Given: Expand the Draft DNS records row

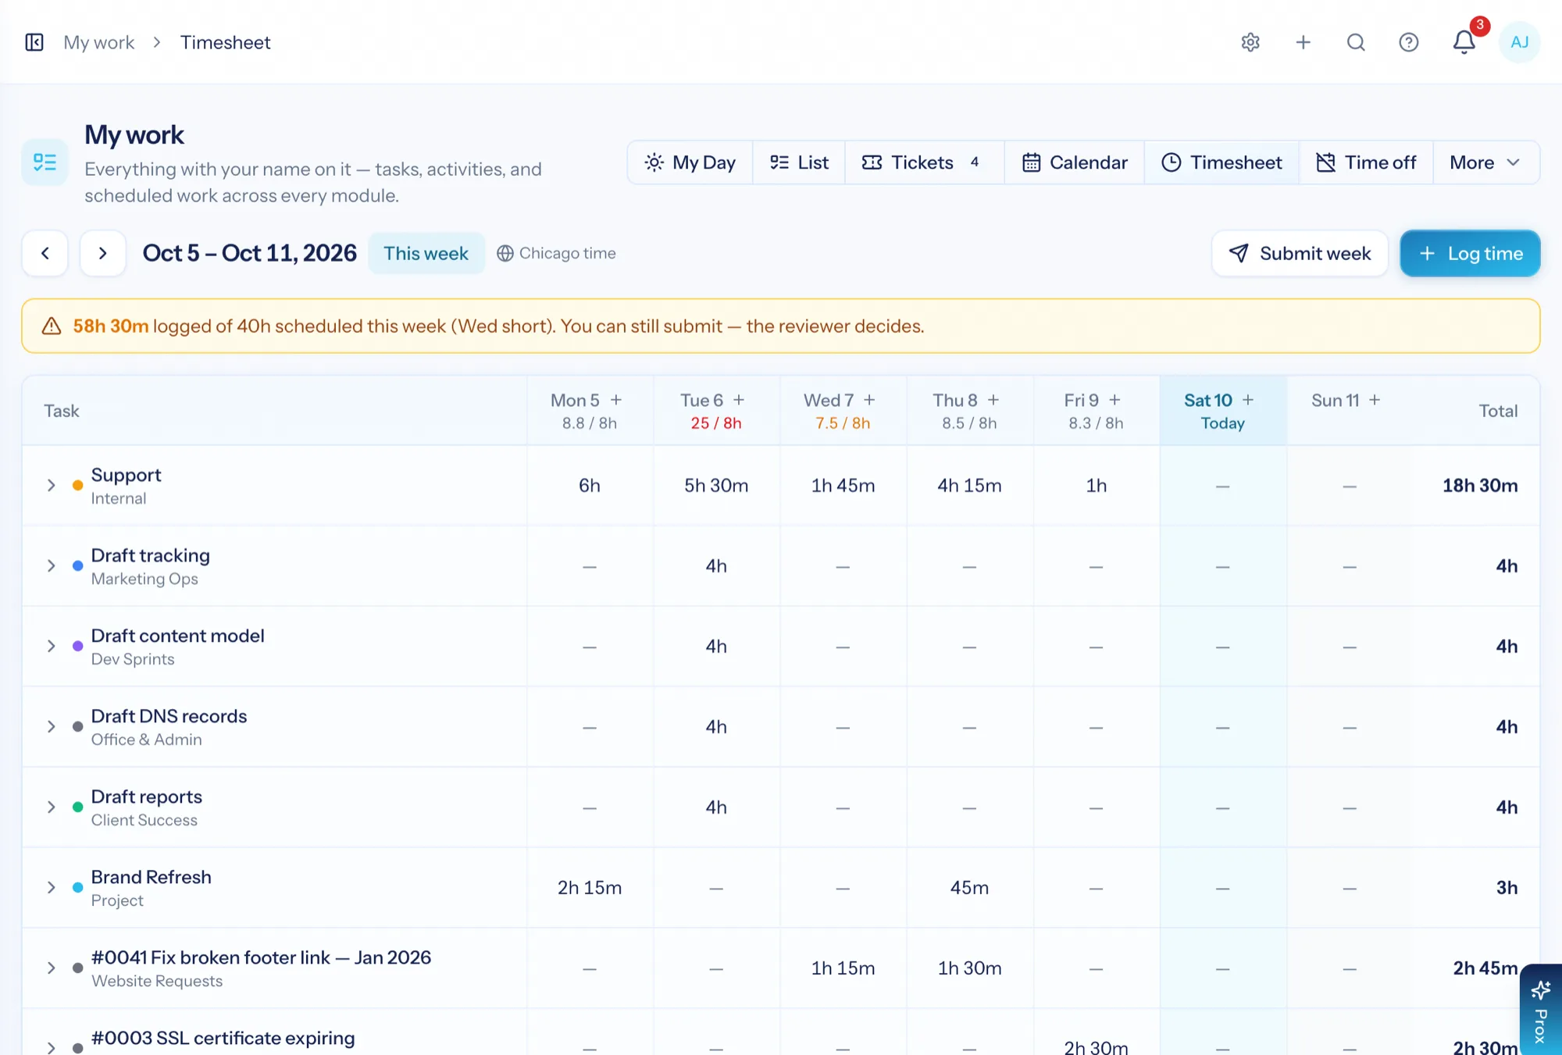Looking at the screenshot, I should pos(52,726).
